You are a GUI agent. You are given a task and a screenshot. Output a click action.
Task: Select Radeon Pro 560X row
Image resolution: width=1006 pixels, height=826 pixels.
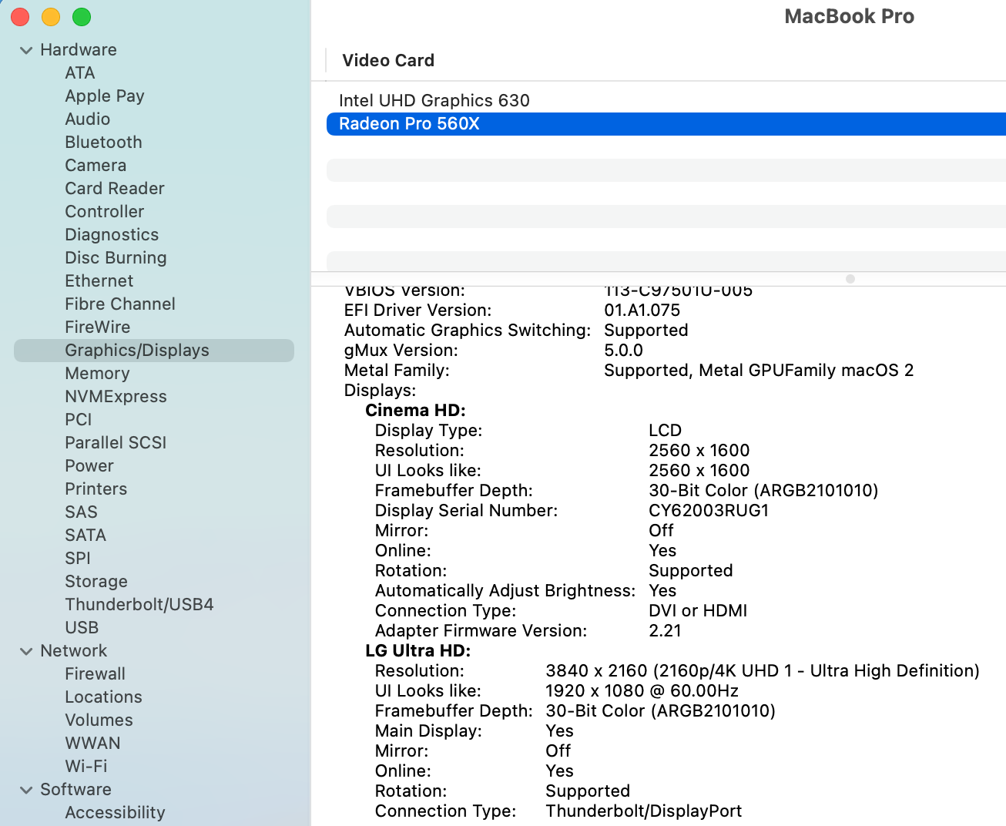(666, 124)
